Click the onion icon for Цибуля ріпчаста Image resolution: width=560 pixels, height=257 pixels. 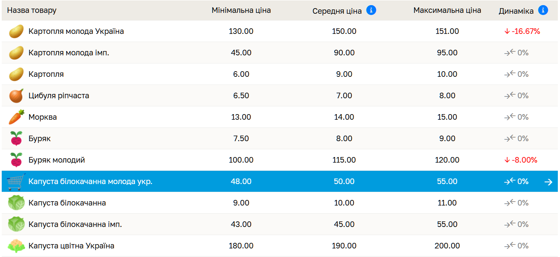[16, 96]
